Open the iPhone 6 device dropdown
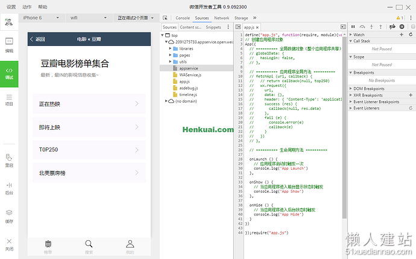Image resolution: width=416 pixels, height=259 pixels. 41,18
